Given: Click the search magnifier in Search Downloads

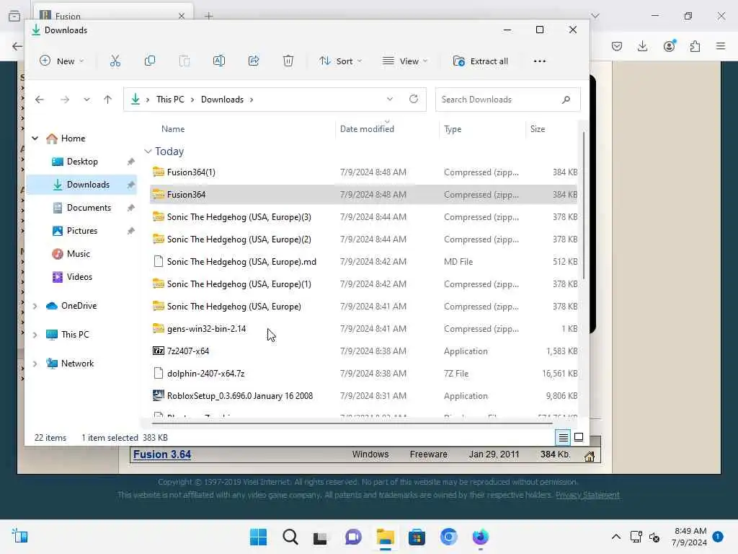Looking at the screenshot, I should tap(566, 100).
